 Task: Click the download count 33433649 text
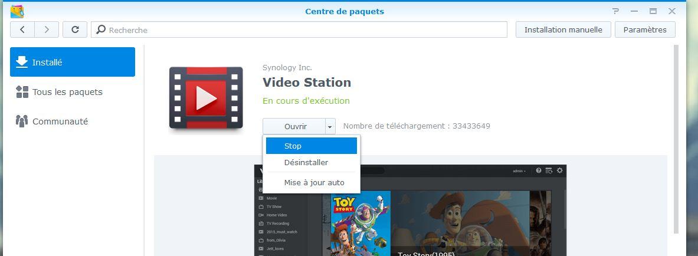tap(471, 126)
